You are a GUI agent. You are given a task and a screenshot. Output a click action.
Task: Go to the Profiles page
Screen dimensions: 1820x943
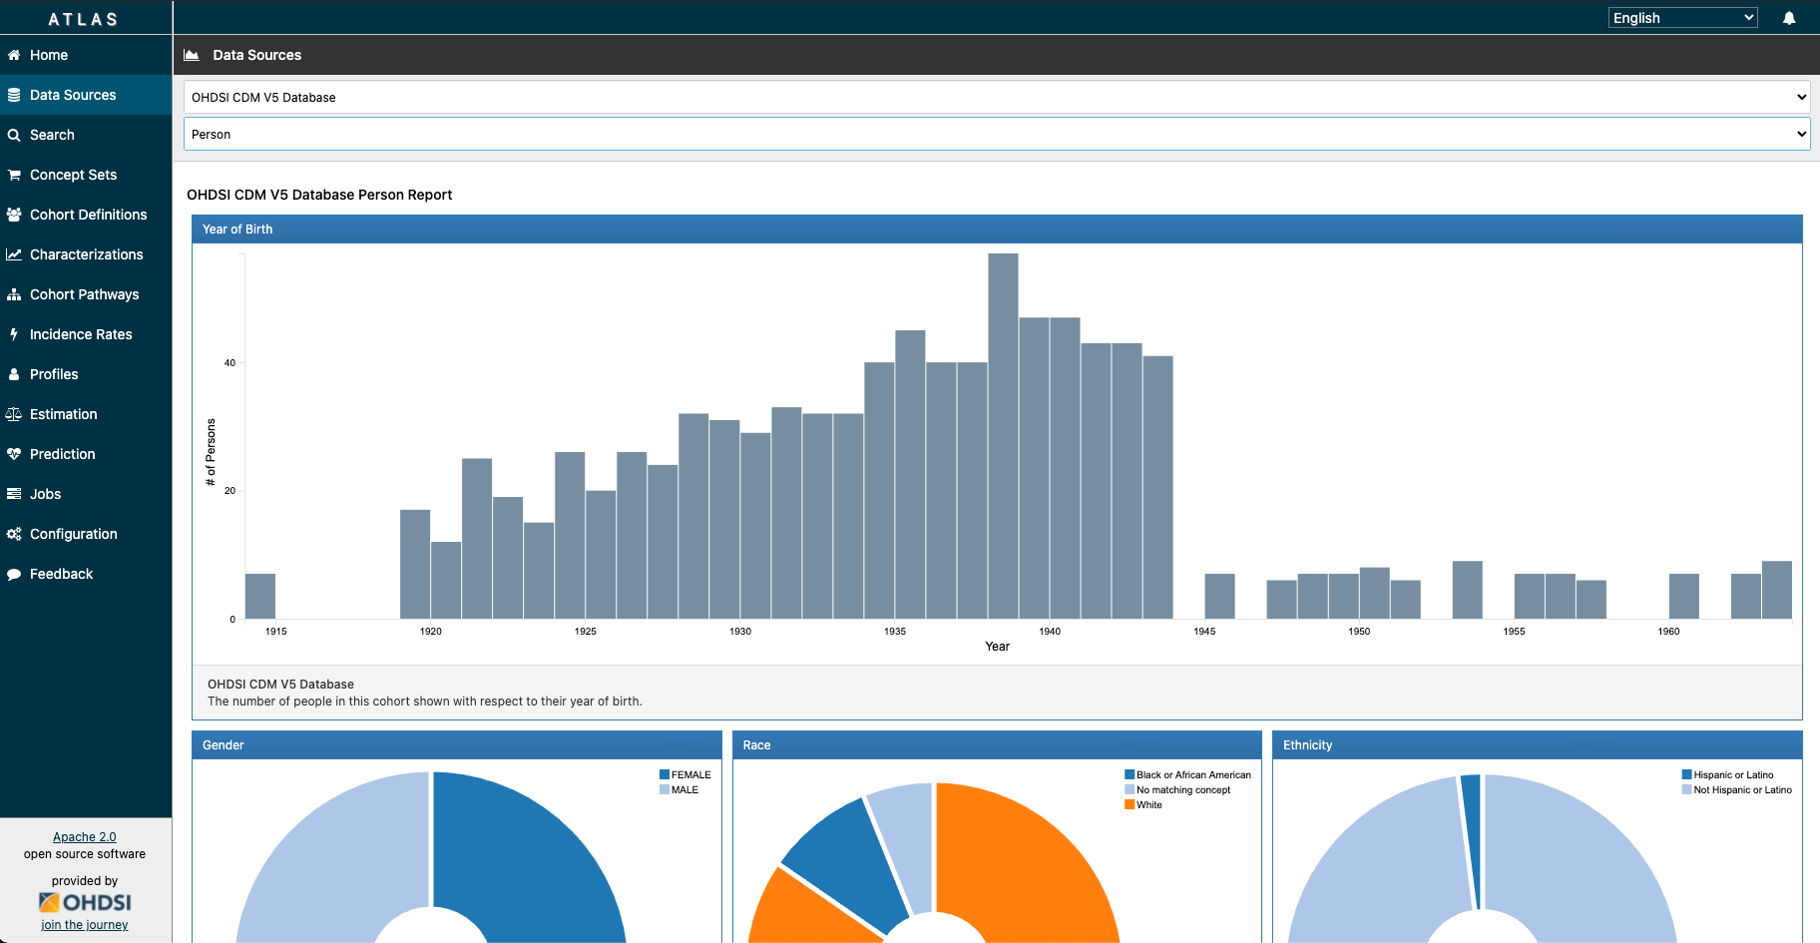(86, 374)
